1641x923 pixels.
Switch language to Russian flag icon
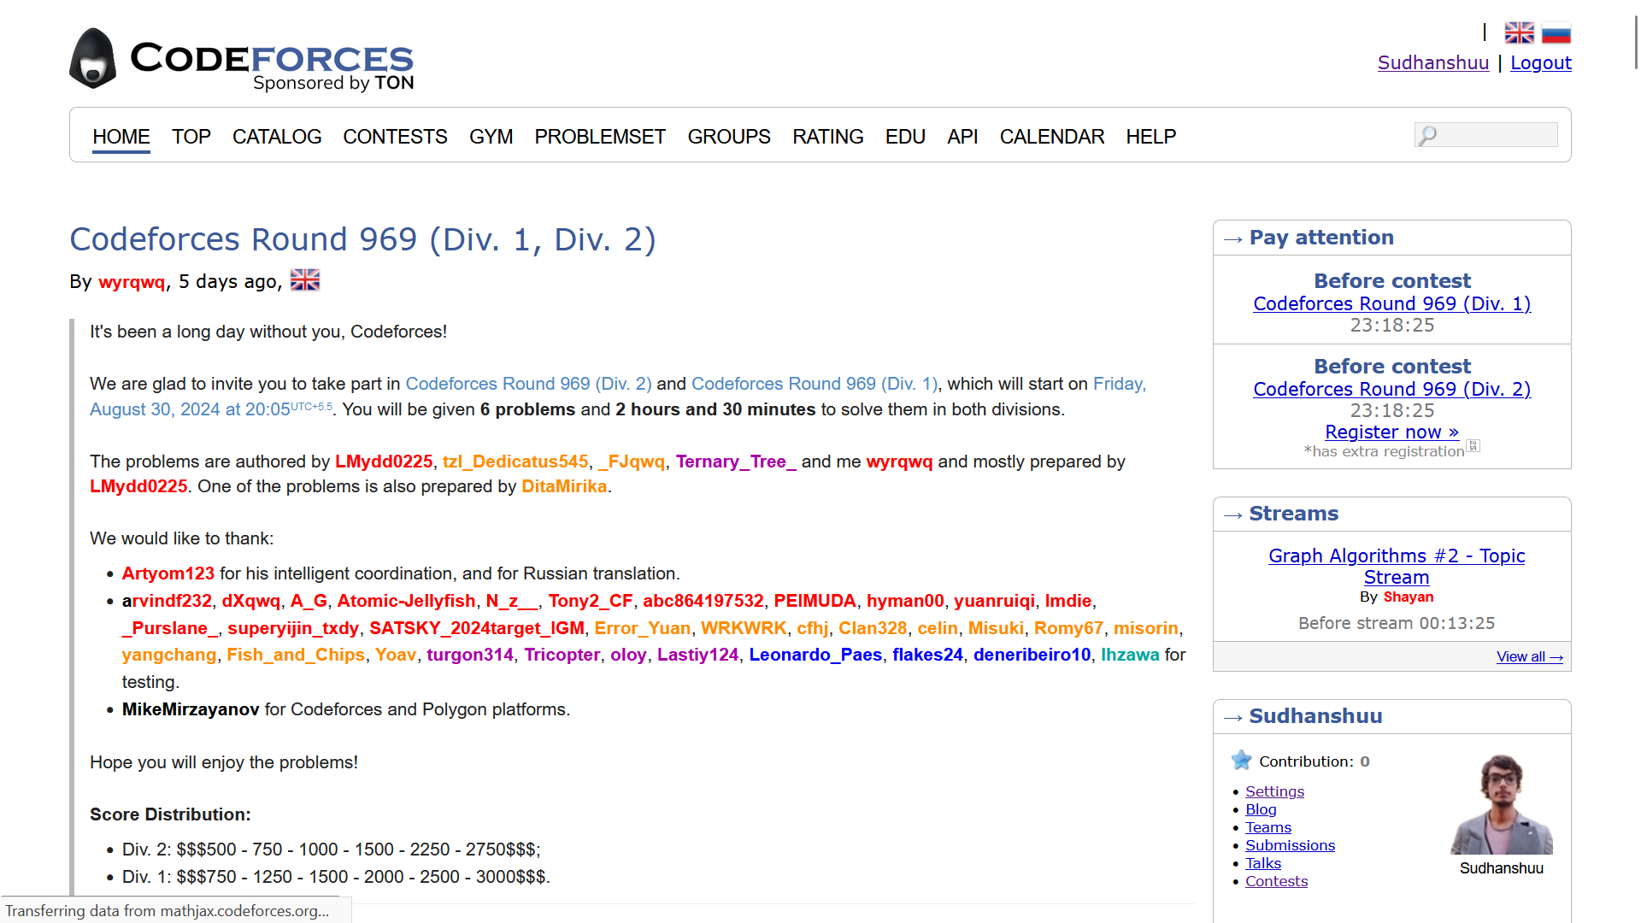[1556, 32]
